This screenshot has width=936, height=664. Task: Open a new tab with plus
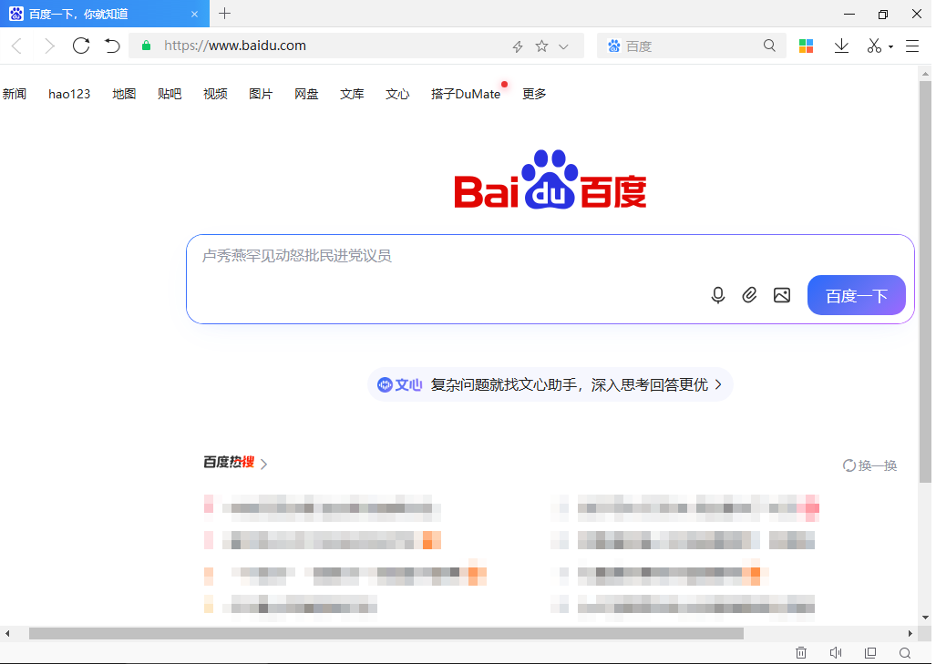224,13
